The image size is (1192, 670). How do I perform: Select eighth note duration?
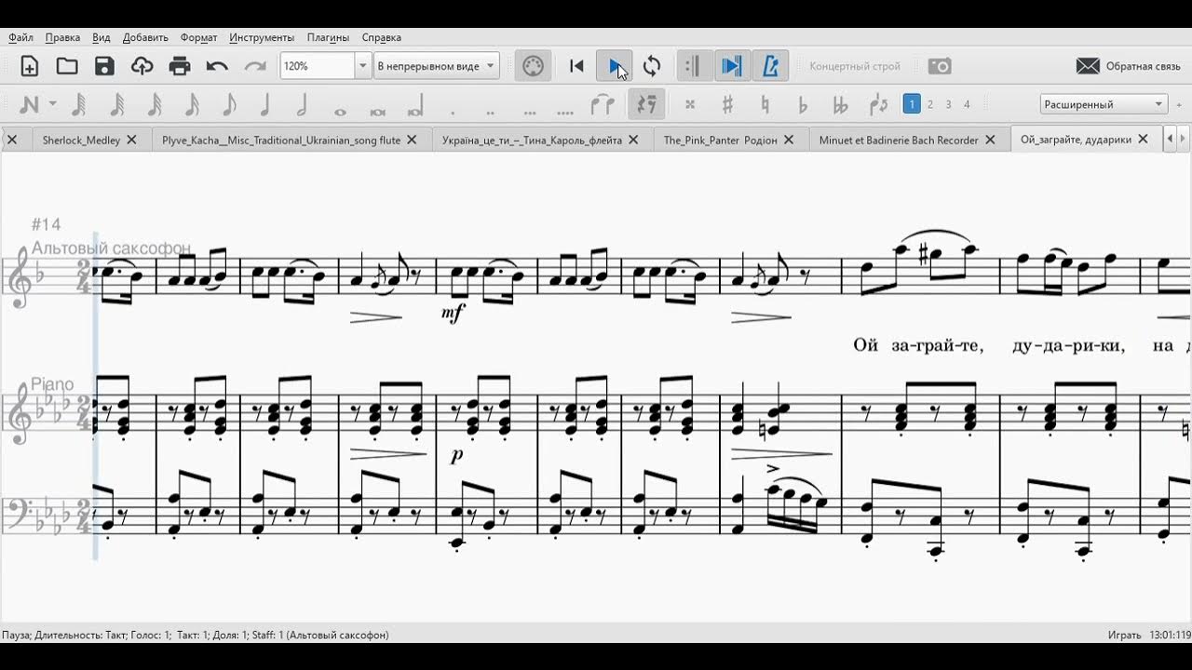pos(192,104)
